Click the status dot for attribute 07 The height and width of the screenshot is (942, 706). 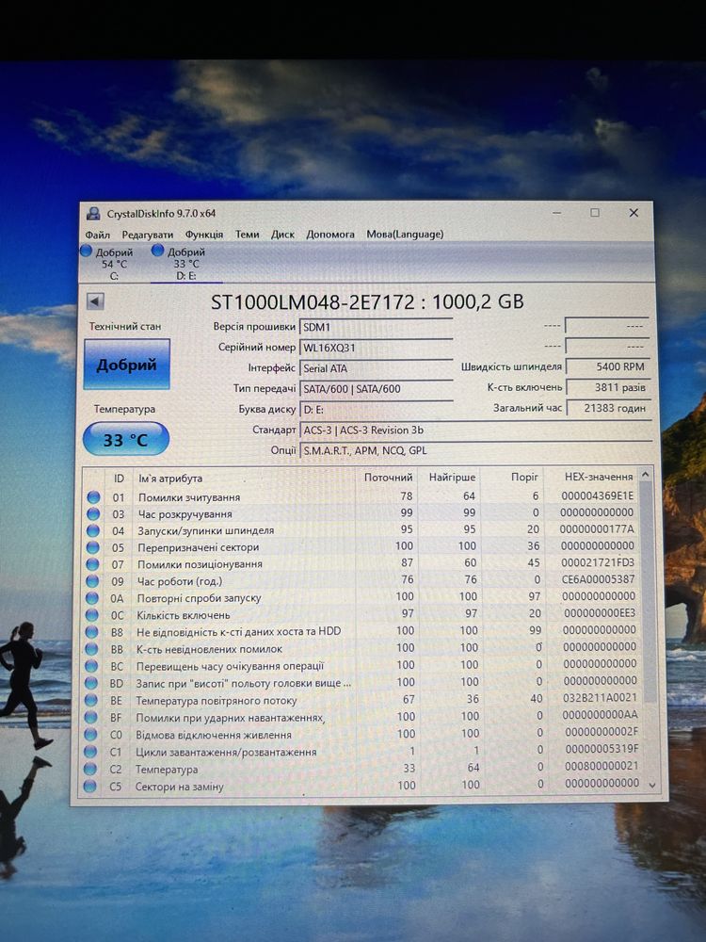coord(92,564)
